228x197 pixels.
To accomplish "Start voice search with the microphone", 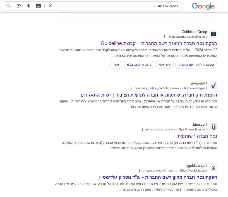I will pos(29,6).
